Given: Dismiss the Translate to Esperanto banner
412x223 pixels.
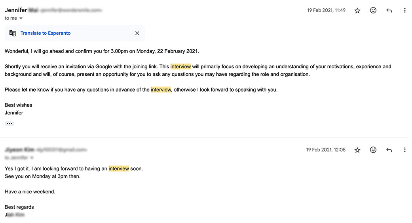Looking at the screenshot, I should tap(137, 33).
